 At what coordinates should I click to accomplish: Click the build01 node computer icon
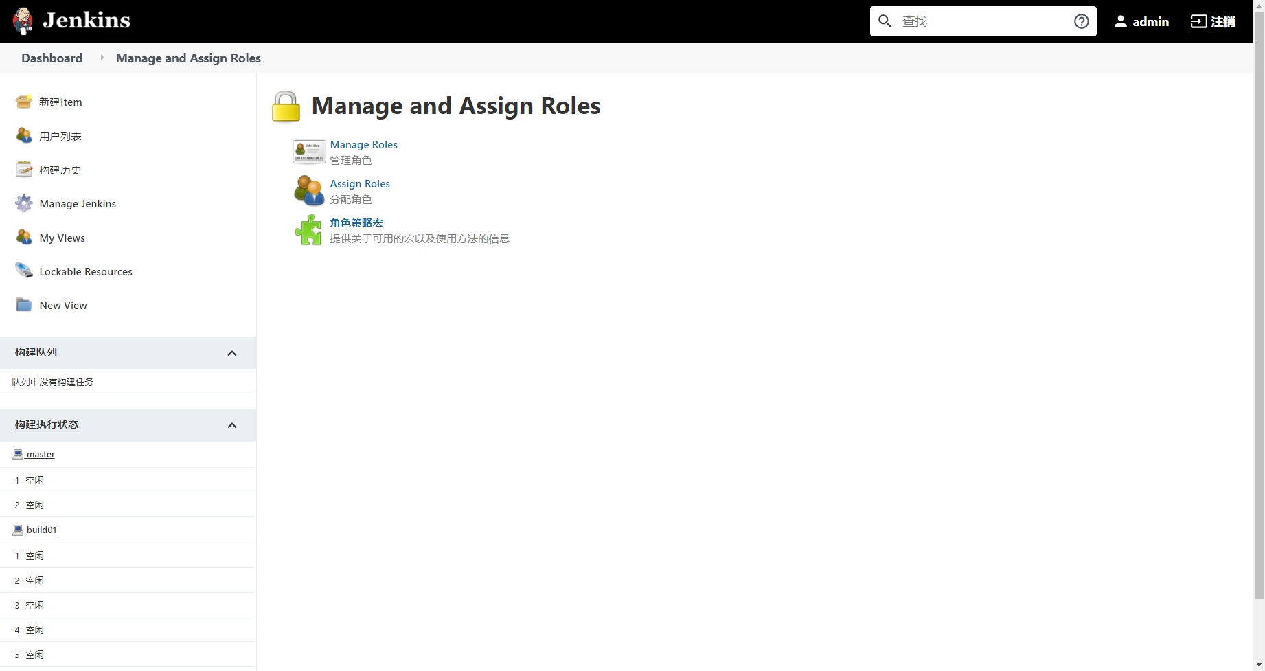[x=18, y=530]
